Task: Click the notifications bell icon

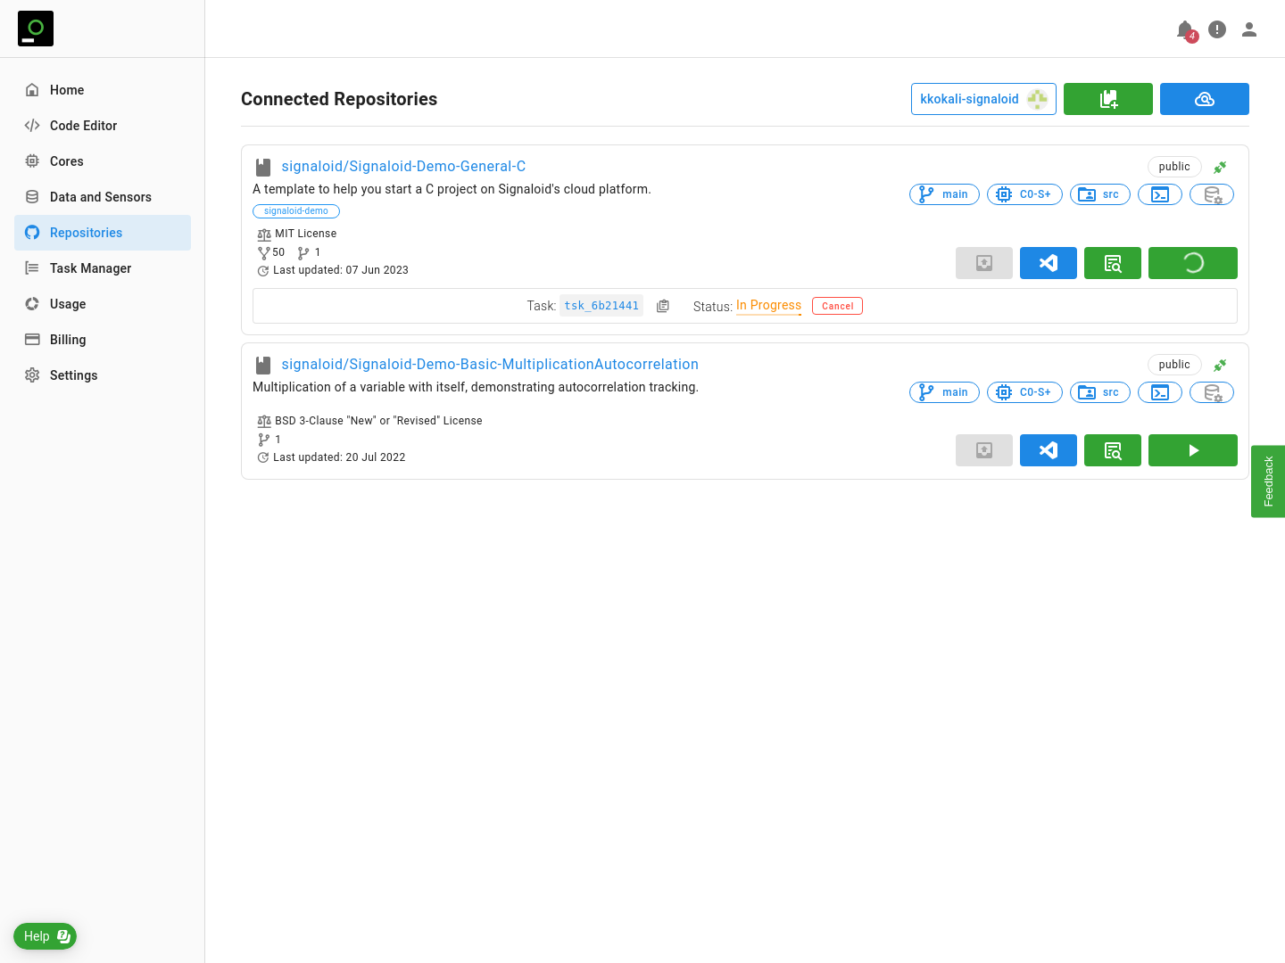Action: [x=1185, y=30]
